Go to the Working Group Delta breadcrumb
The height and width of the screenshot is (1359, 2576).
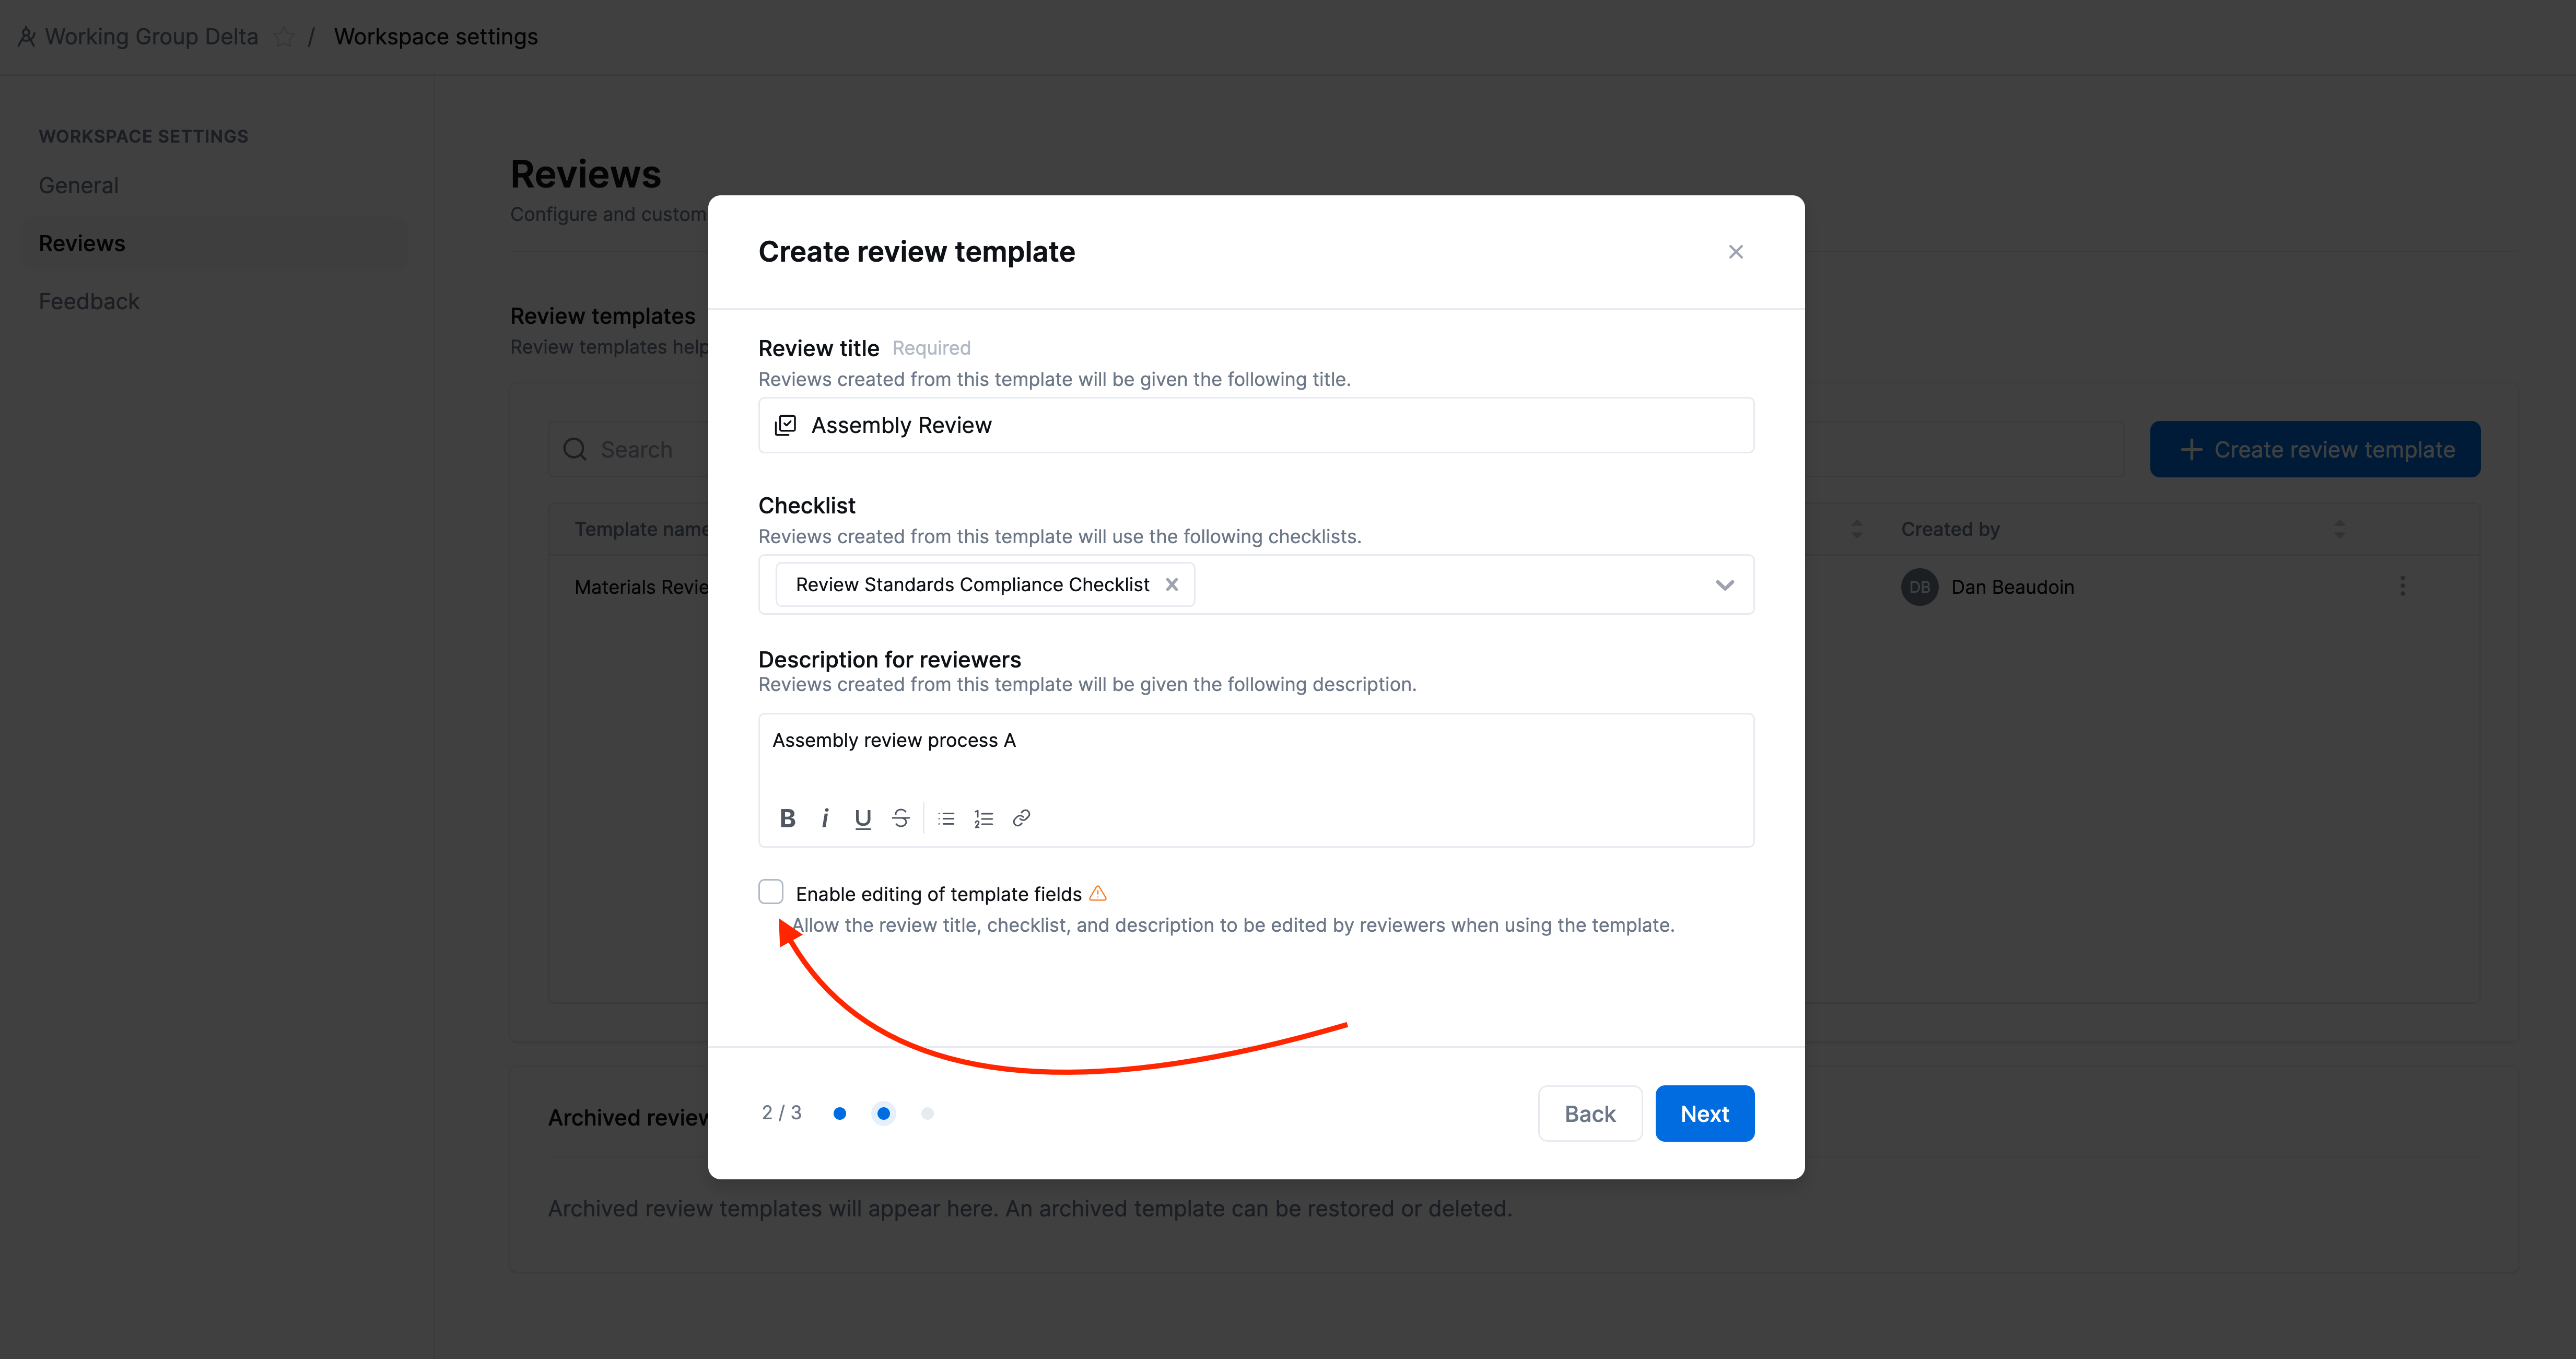coord(152,37)
